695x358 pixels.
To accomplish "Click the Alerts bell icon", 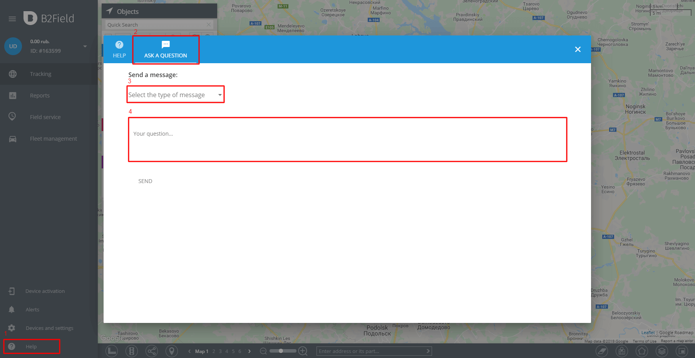I will click(x=12, y=309).
